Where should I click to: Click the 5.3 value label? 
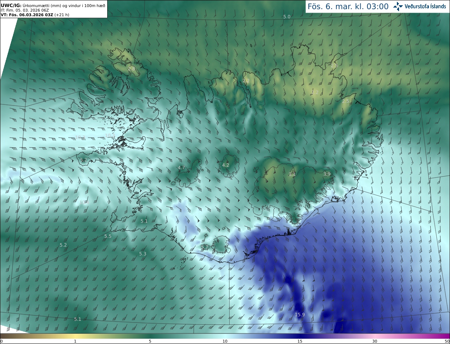pos(143,254)
